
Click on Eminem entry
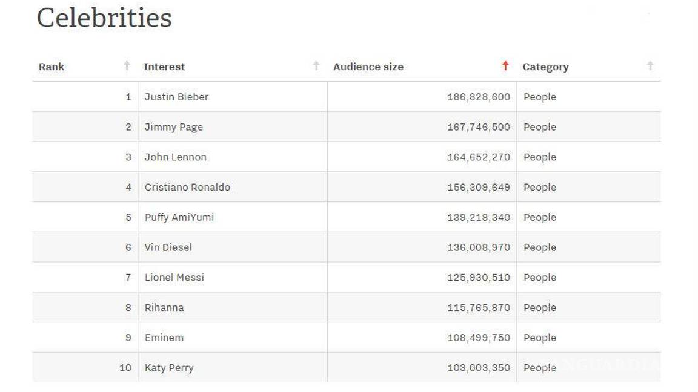tap(164, 338)
